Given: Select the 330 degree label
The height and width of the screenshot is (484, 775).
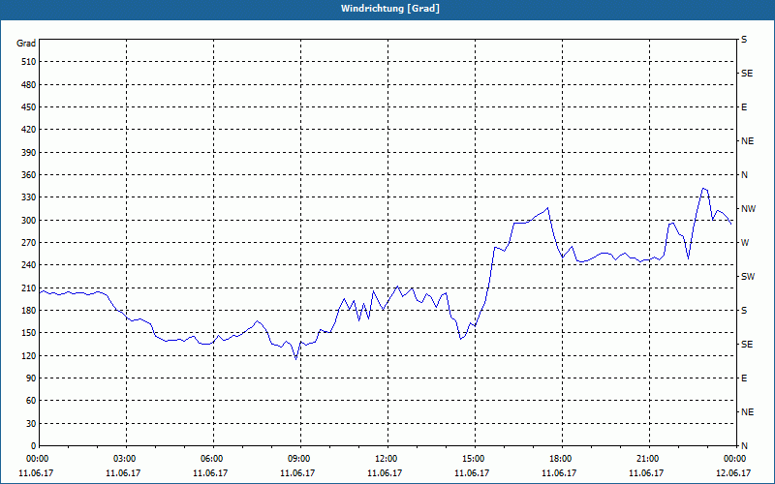Looking at the screenshot, I should click(x=29, y=197).
